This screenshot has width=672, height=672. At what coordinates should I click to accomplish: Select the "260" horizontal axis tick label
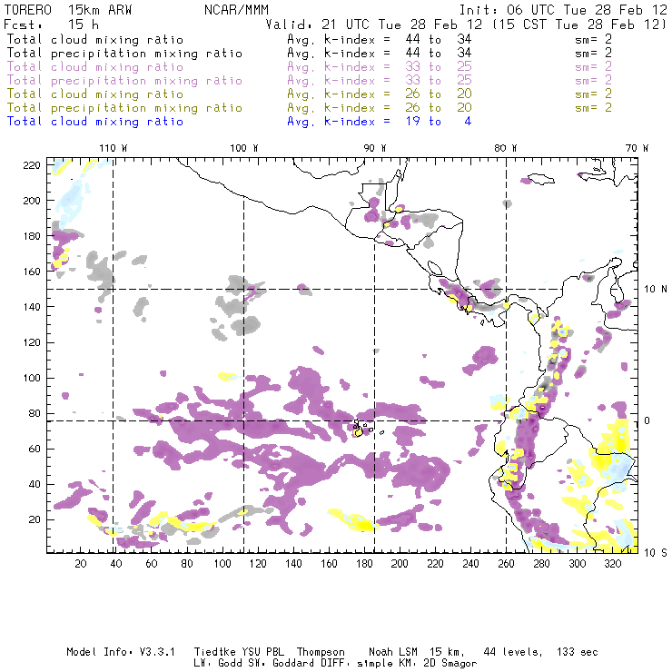click(506, 564)
